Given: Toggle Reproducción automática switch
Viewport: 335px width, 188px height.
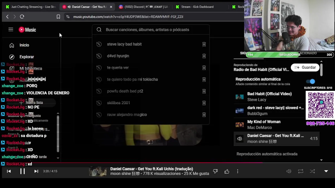Looking at the screenshot, I should click(310, 81).
